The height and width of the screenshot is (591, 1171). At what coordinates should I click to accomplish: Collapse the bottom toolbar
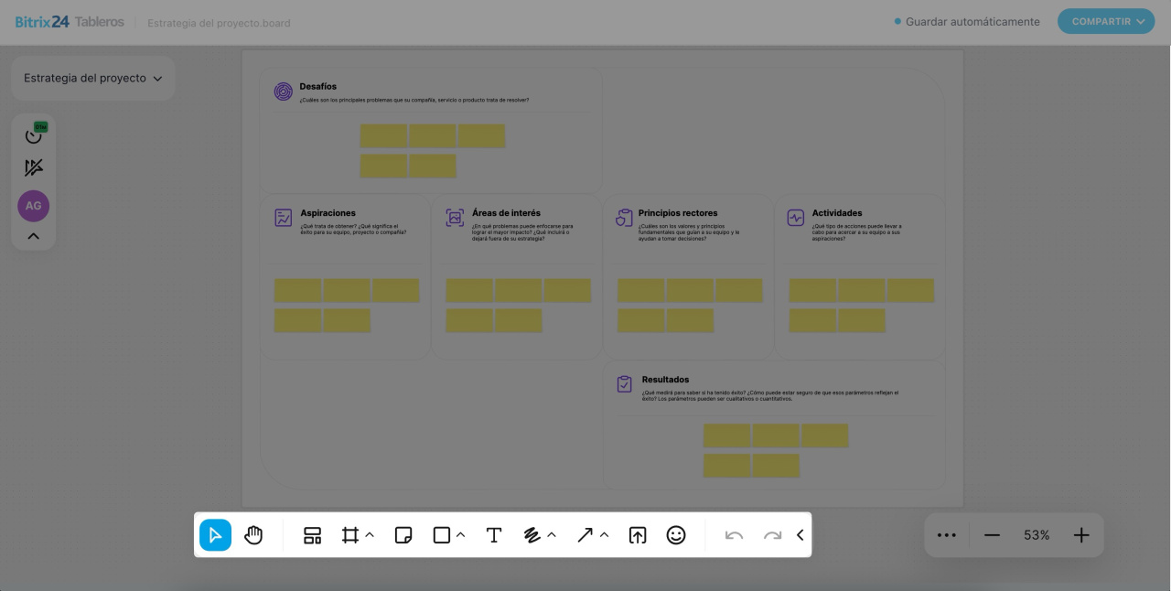pos(800,535)
